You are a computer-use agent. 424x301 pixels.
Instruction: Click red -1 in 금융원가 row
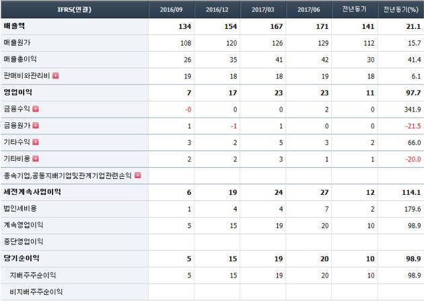(234, 126)
